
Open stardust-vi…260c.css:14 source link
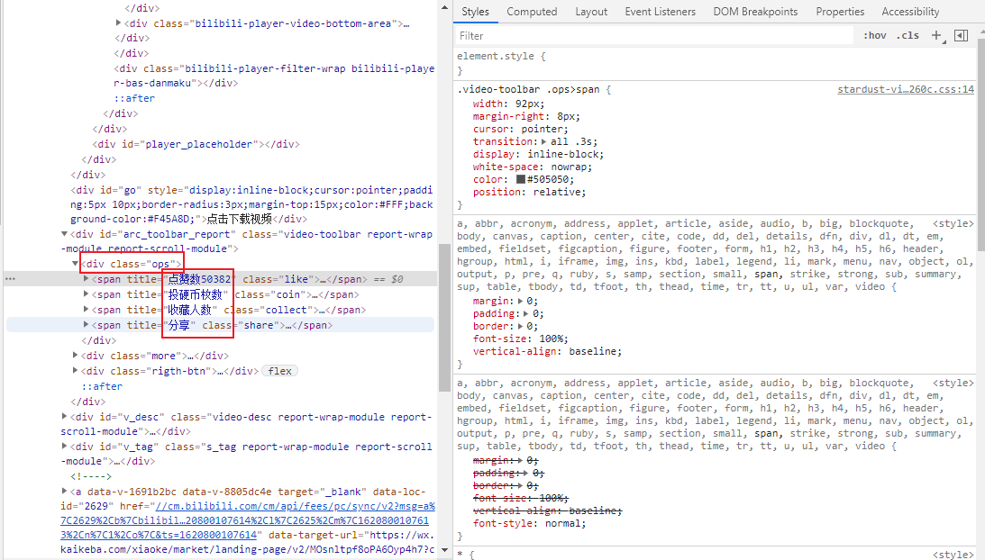pyautogui.click(x=905, y=89)
